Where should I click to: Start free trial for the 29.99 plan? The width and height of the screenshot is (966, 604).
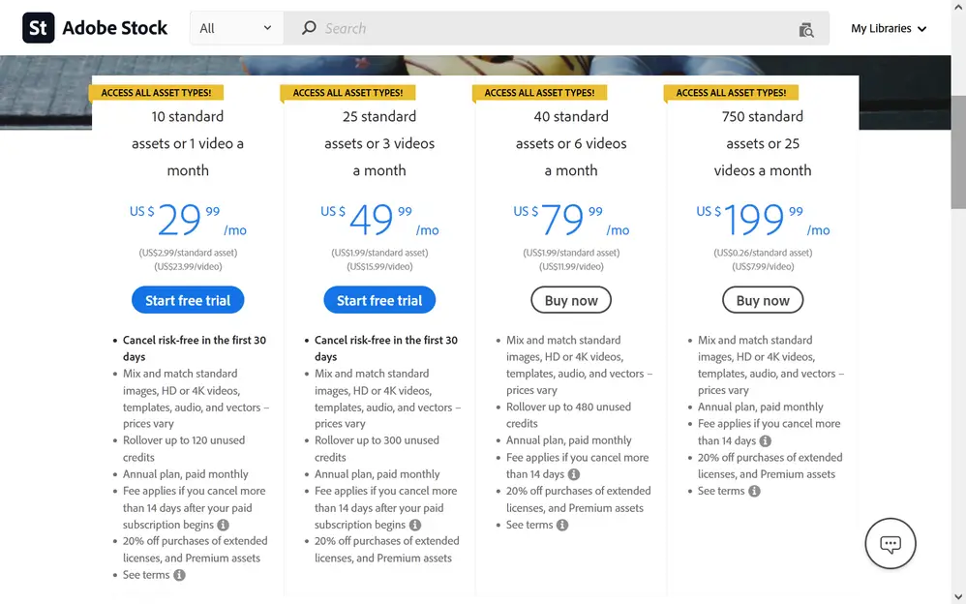point(188,300)
